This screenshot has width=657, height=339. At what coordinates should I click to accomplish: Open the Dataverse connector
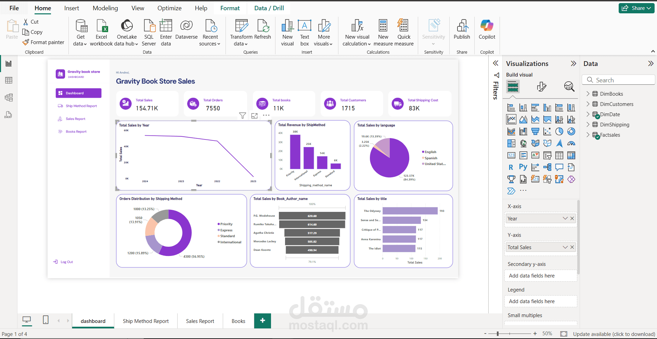pyautogui.click(x=186, y=29)
